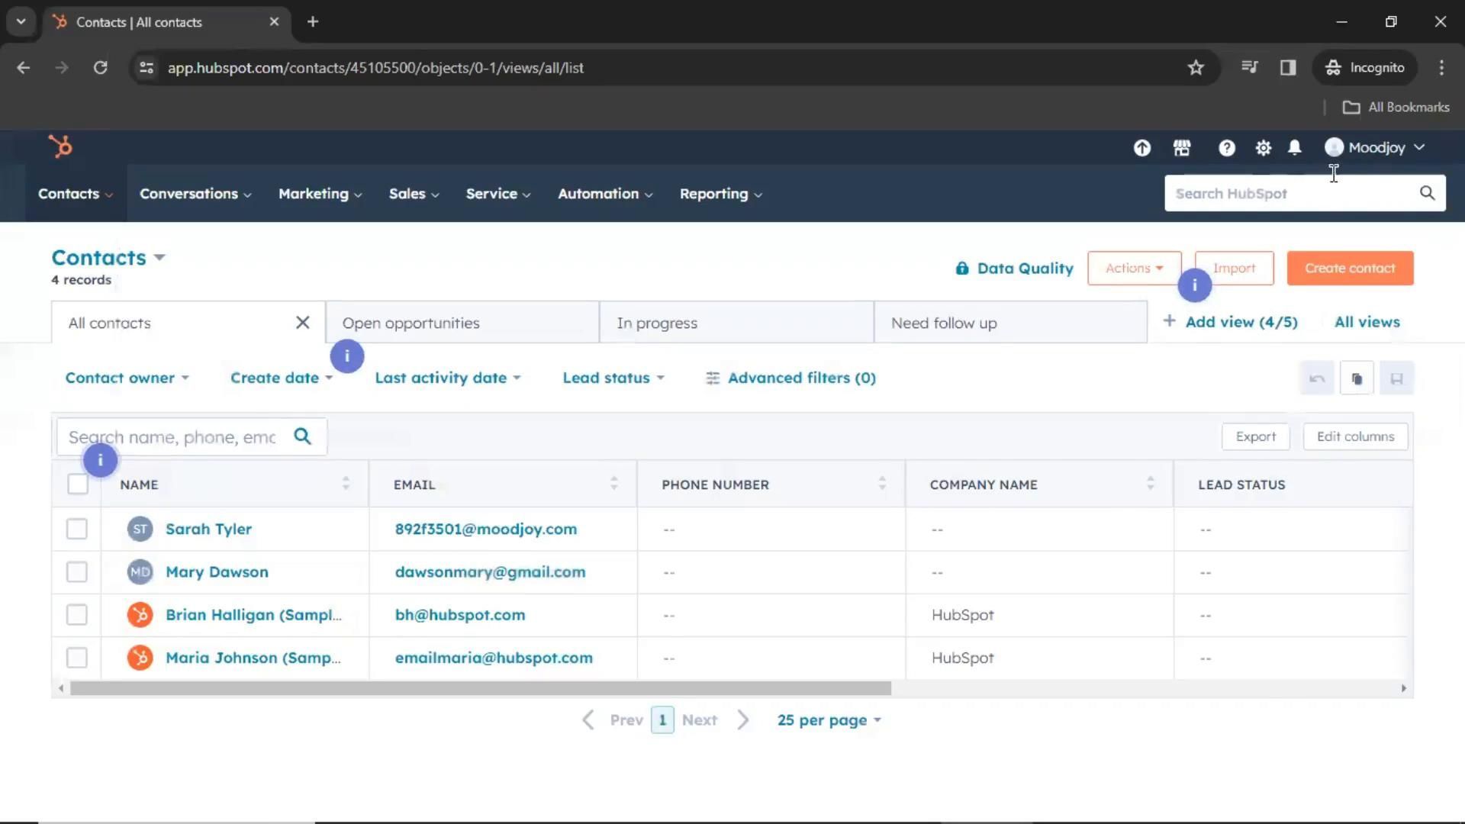Open the HubSpot Marketplace icon
Viewport: 1465px width, 824px height.
(1182, 148)
